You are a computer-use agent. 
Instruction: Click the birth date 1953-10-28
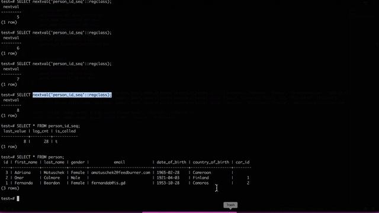(168, 183)
